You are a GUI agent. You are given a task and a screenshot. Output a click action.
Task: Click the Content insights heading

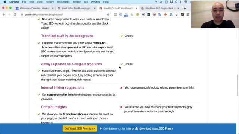click(x=54, y=107)
